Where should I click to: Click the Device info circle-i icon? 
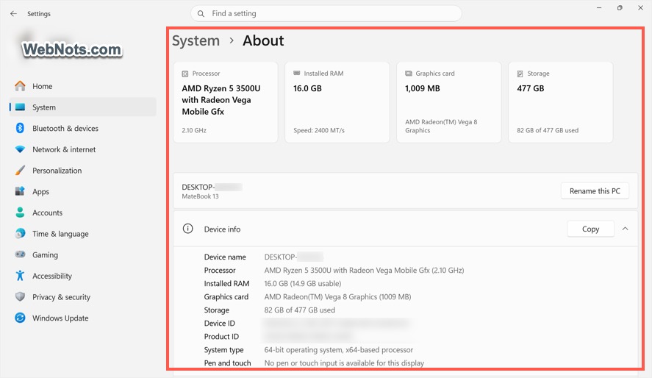click(188, 229)
